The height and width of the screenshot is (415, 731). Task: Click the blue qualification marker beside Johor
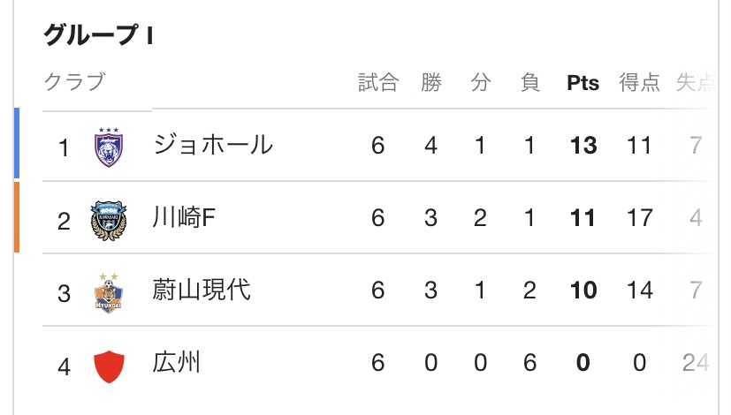tap(17, 143)
